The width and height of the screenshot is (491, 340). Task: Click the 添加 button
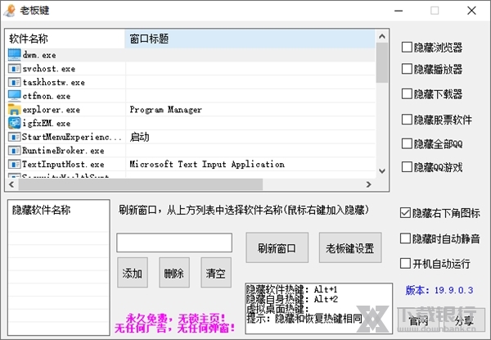(132, 273)
